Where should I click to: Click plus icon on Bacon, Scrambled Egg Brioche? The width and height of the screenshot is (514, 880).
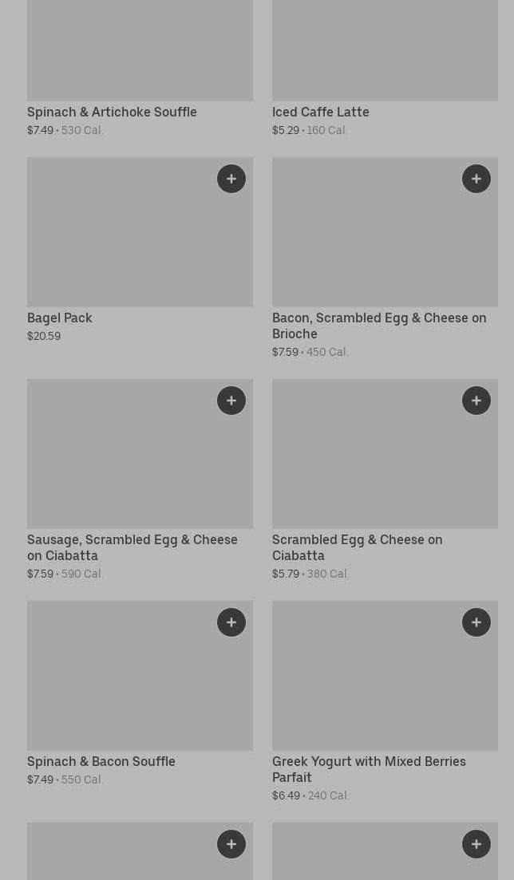pos(476,179)
